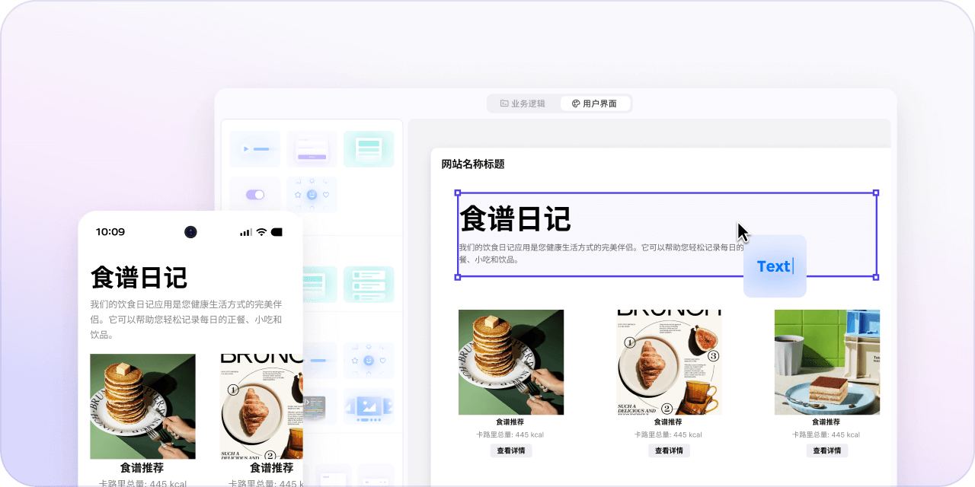Pick the form component with purple button

pos(312,149)
